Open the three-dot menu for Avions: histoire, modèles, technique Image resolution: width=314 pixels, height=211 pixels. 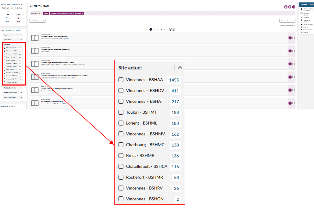(290, 51)
